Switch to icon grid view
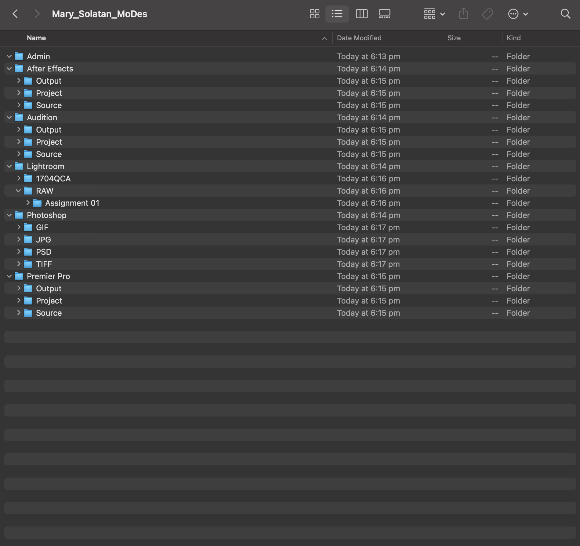Viewport: 580px width, 546px height. 315,14
